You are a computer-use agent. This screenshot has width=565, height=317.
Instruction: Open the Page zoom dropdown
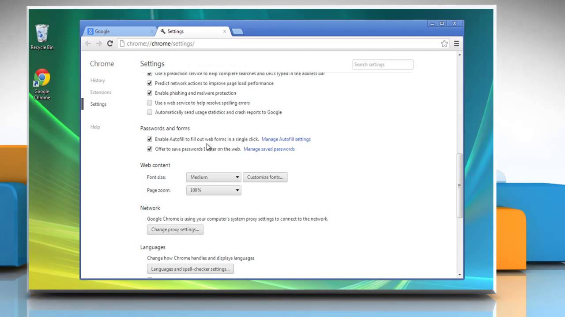(214, 190)
